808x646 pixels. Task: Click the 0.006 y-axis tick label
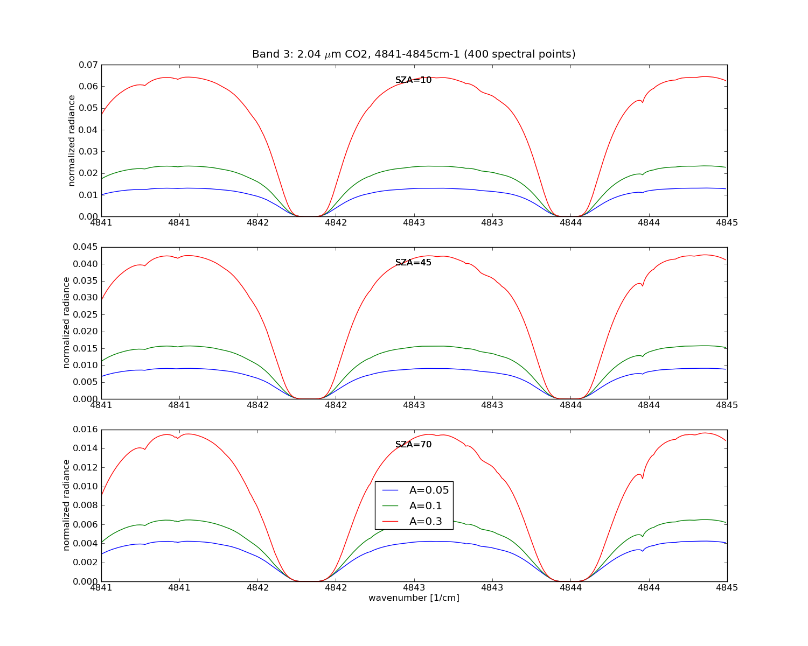tap(85, 524)
